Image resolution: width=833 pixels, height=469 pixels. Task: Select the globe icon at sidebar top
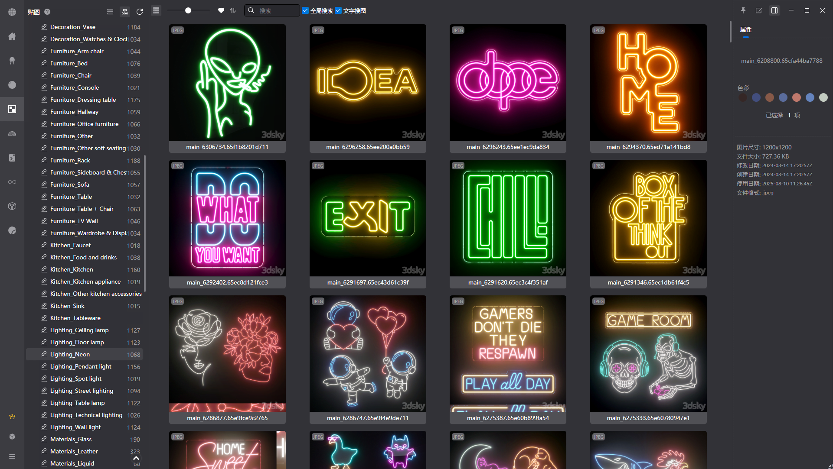click(12, 12)
